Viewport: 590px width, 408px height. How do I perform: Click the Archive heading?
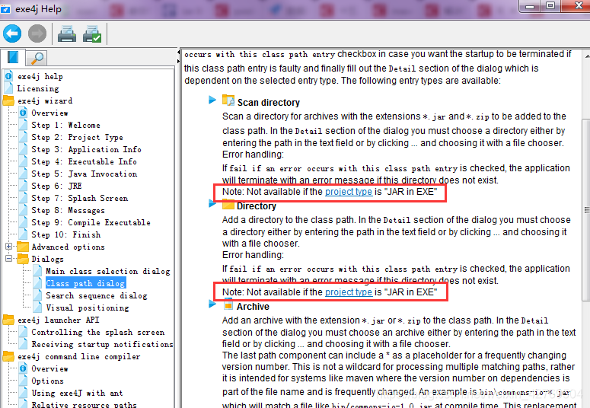pos(253,307)
